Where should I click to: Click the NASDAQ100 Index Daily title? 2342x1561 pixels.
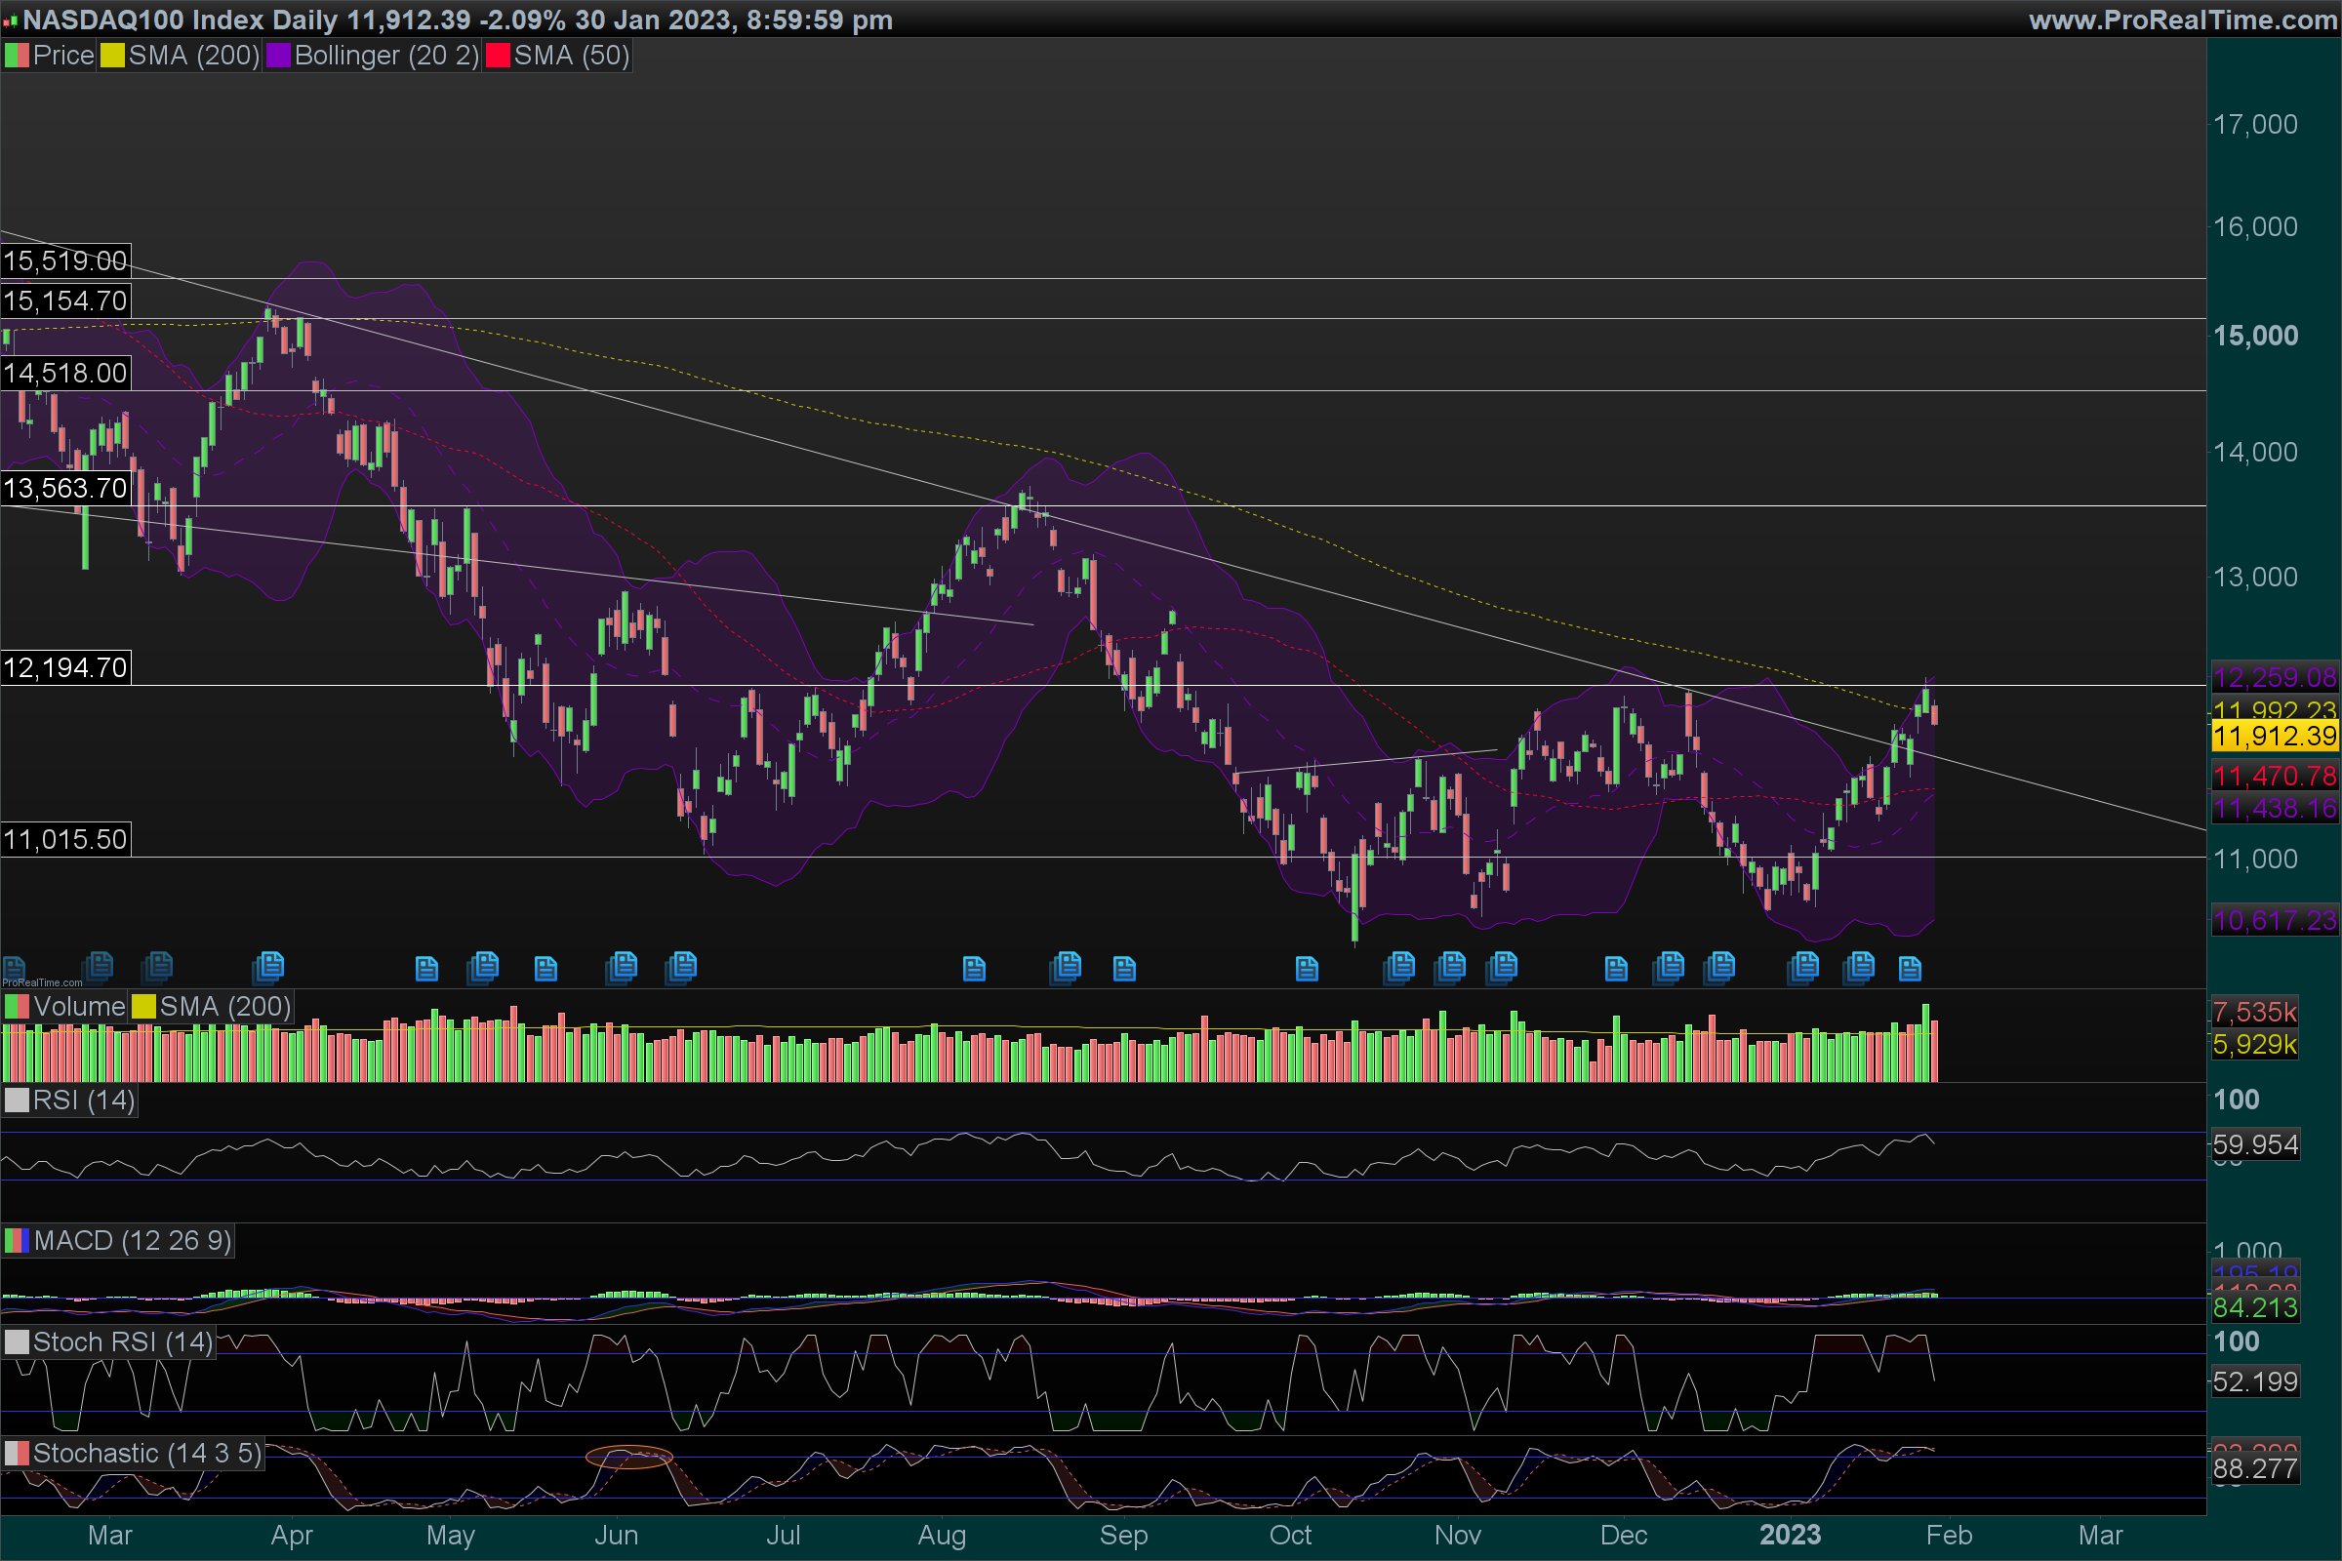click(180, 20)
